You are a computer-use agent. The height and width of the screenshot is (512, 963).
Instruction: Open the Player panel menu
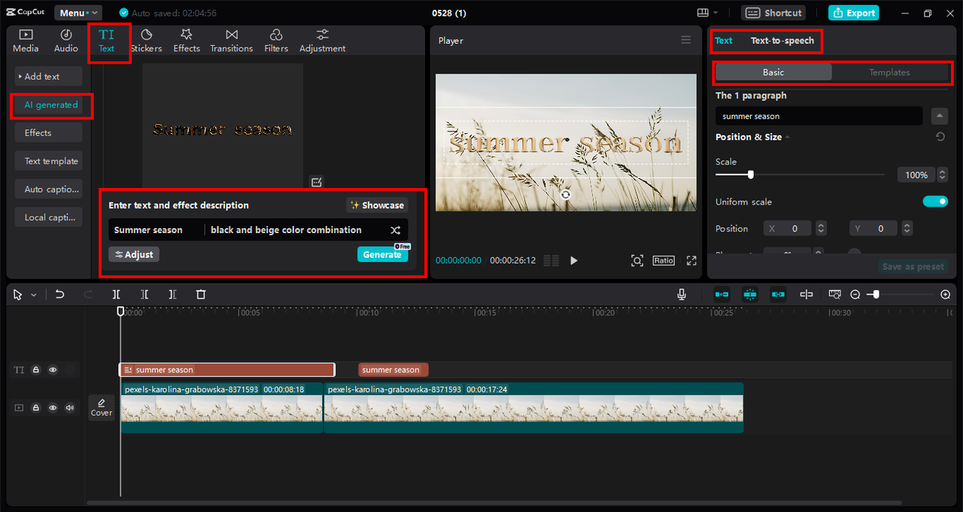pyautogui.click(x=686, y=41)
